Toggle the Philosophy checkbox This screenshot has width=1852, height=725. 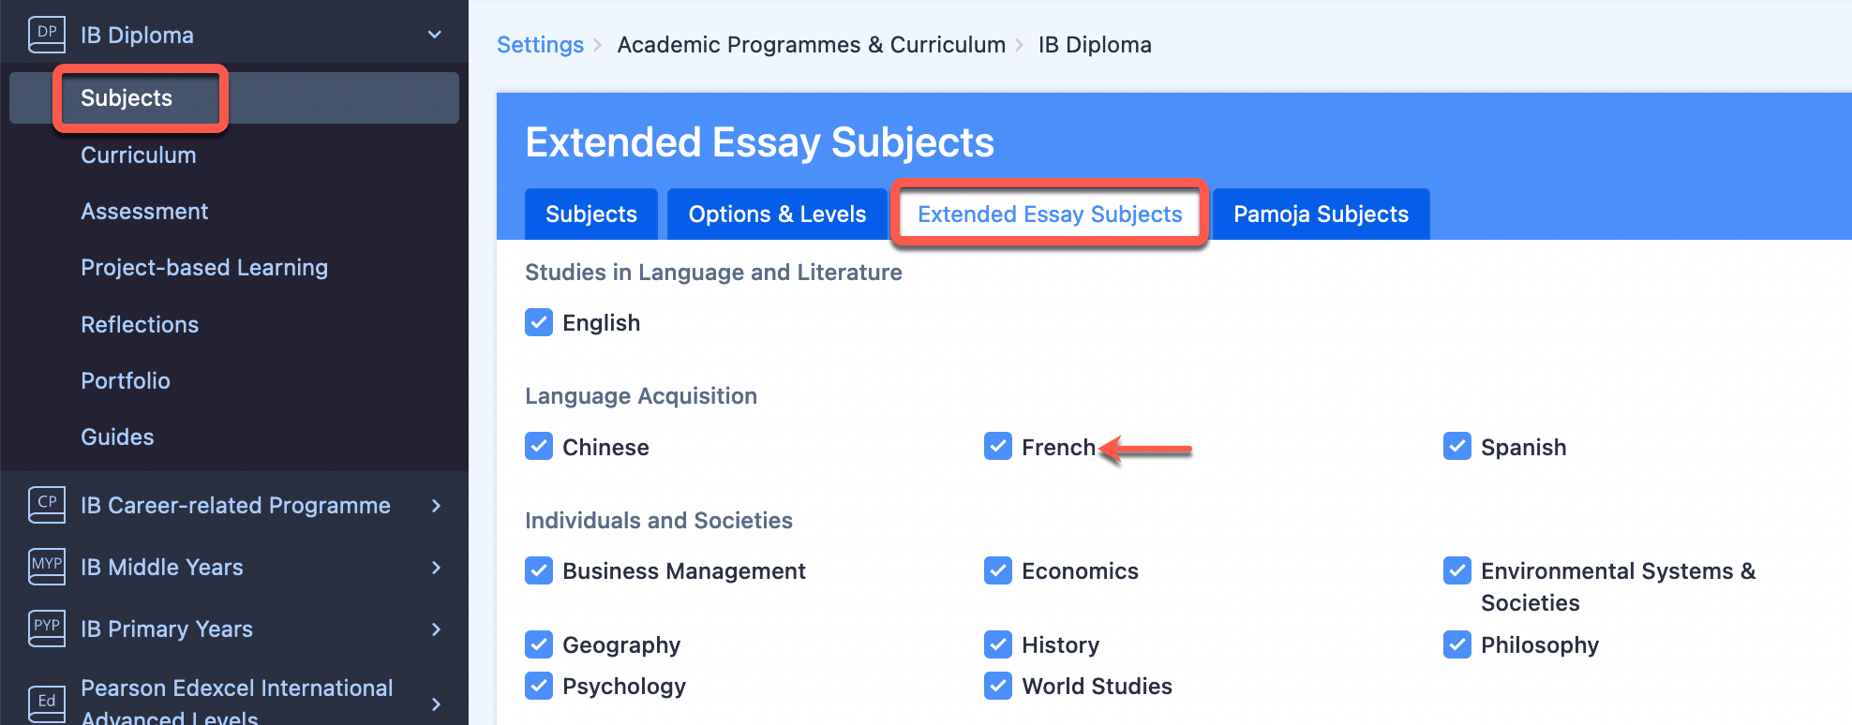pyautogui.click(x=1457, y=644)
